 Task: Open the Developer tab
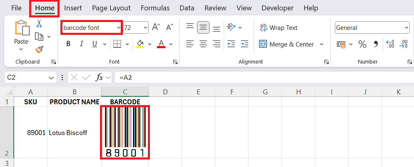tap(277, 8)
